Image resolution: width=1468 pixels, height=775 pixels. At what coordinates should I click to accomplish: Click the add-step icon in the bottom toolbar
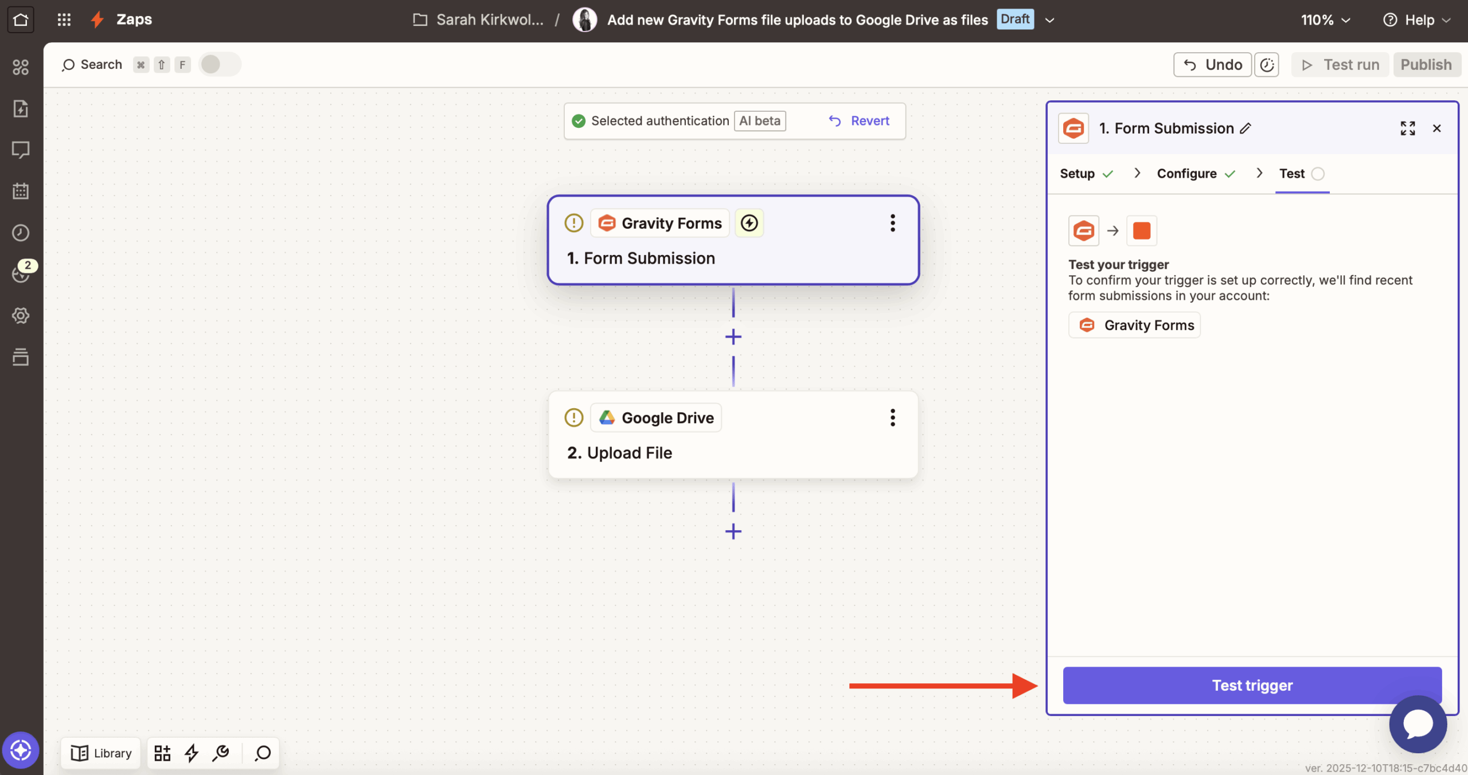click(162, 753)
